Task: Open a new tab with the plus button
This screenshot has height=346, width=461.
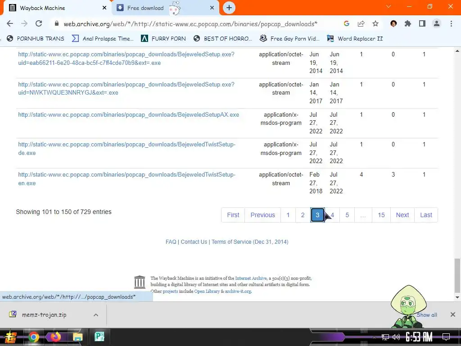Action: tap(229, 8)
